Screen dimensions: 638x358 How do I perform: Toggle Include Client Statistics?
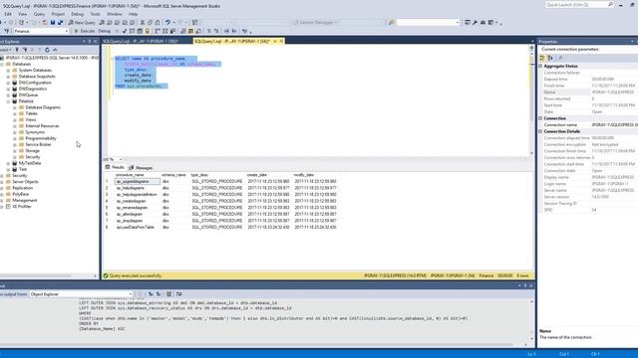coord(172,31)
